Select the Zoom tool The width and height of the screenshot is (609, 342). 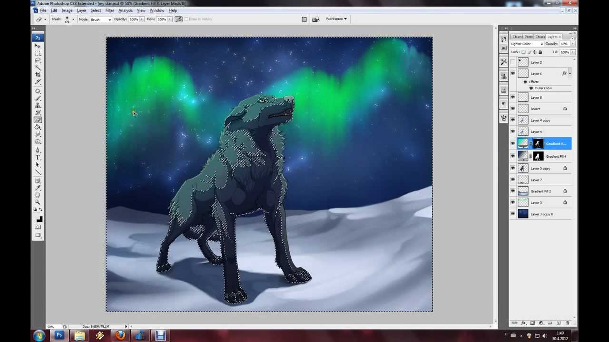38,202
